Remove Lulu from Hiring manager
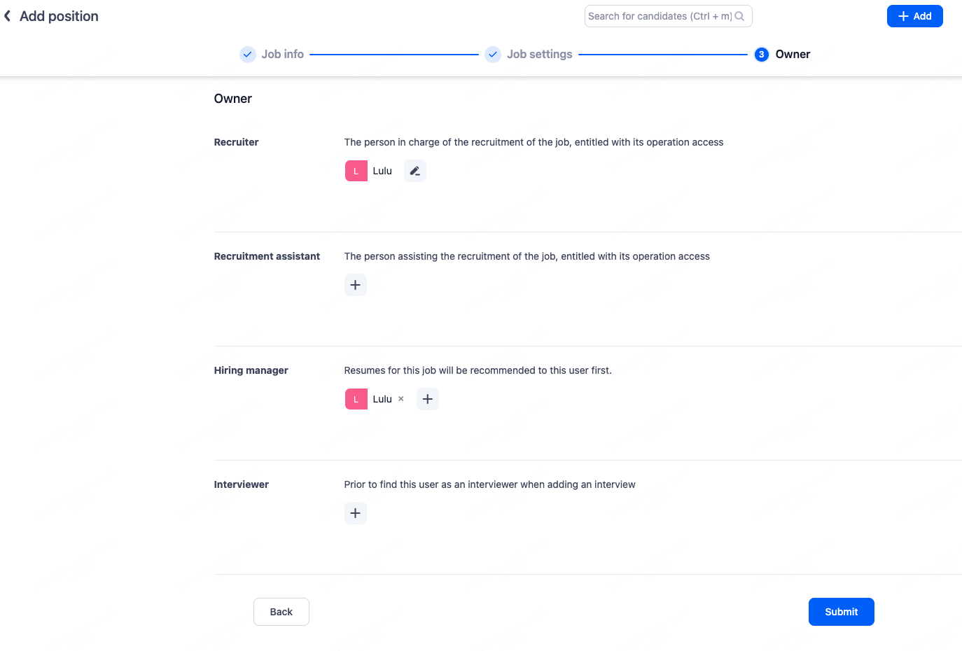Image resolution: width=962 pixels, height=651 pixels. coord(401,399)
